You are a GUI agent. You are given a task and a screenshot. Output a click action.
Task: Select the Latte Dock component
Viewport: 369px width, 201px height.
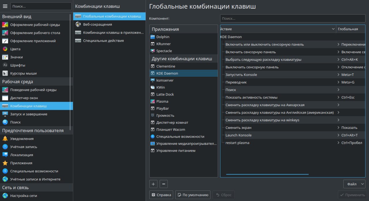[x=184, y=94]
